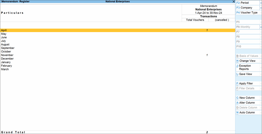This screenshot has height=134, width=262.
Task: Select the March row
Action: click(x=118, y=69)
